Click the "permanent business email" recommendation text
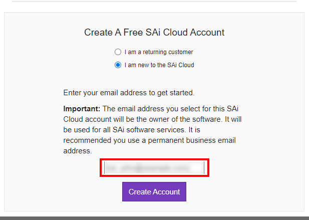The image size is (309, 220). click(x=210, y=140)
